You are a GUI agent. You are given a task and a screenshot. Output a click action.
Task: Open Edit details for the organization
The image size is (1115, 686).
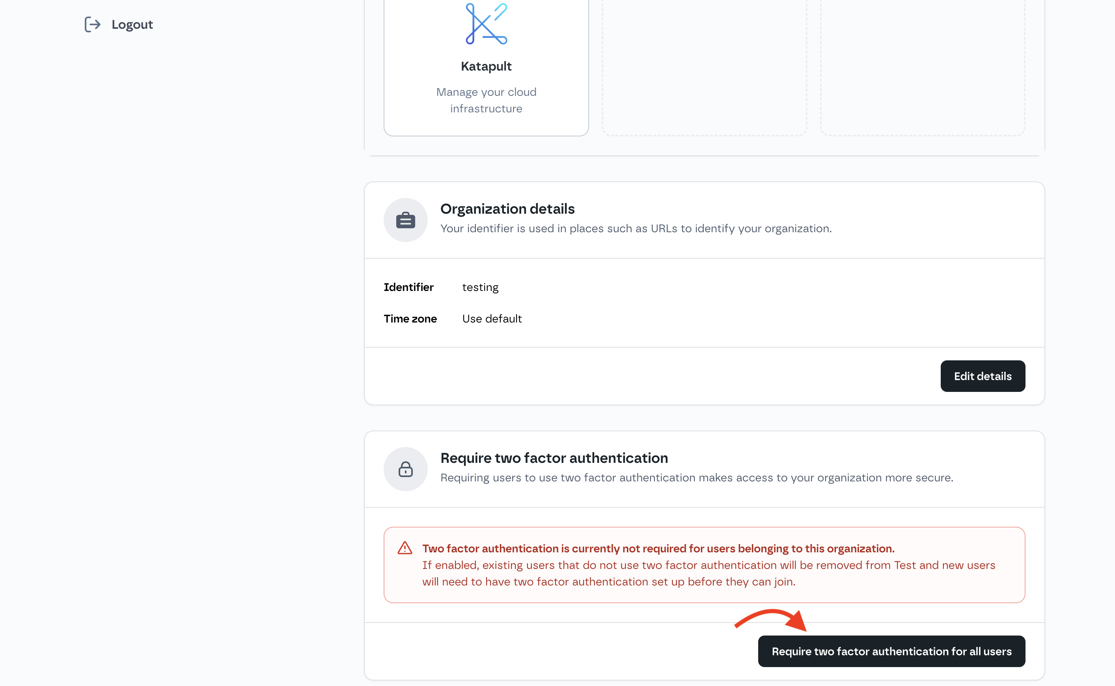[x=983, y=376]
